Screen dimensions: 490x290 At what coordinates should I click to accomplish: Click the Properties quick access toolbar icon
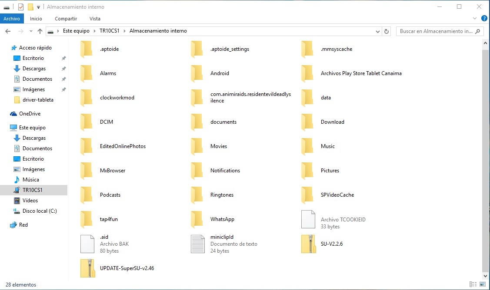(21, 7)
